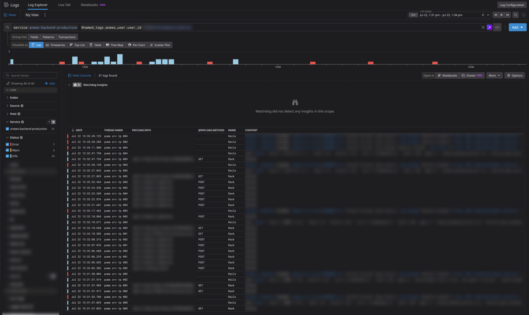Screen dimensions: 529x315
Task: Step time range backward
Action: 495,15
